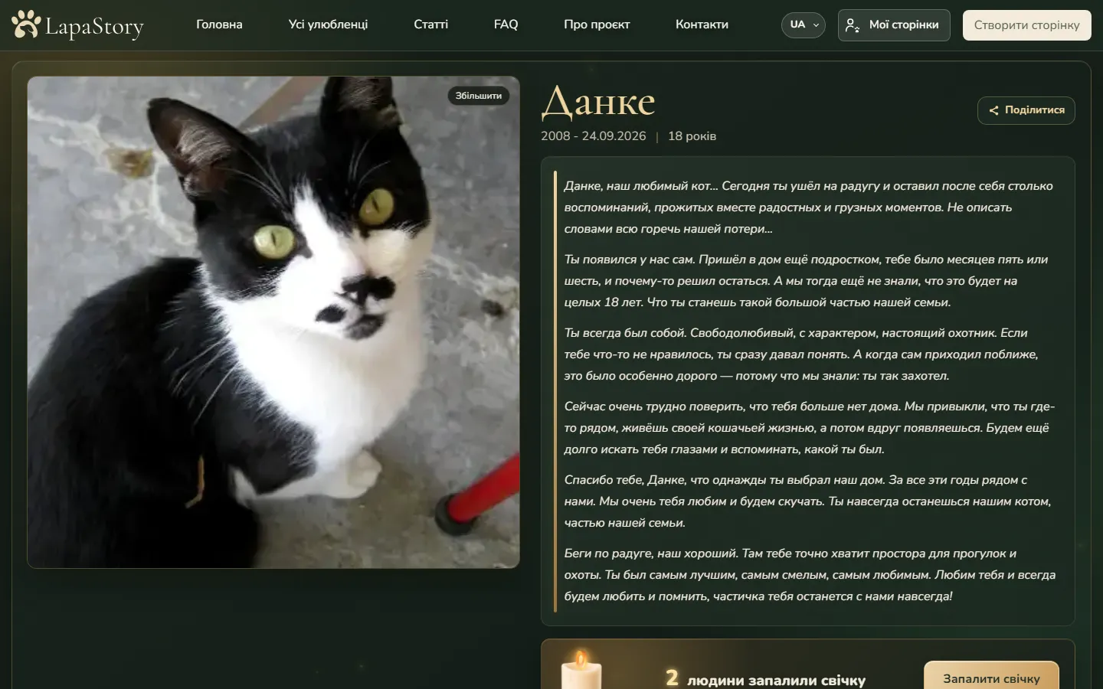
Task: Click the Мої сторінки button
Action: 894,25
